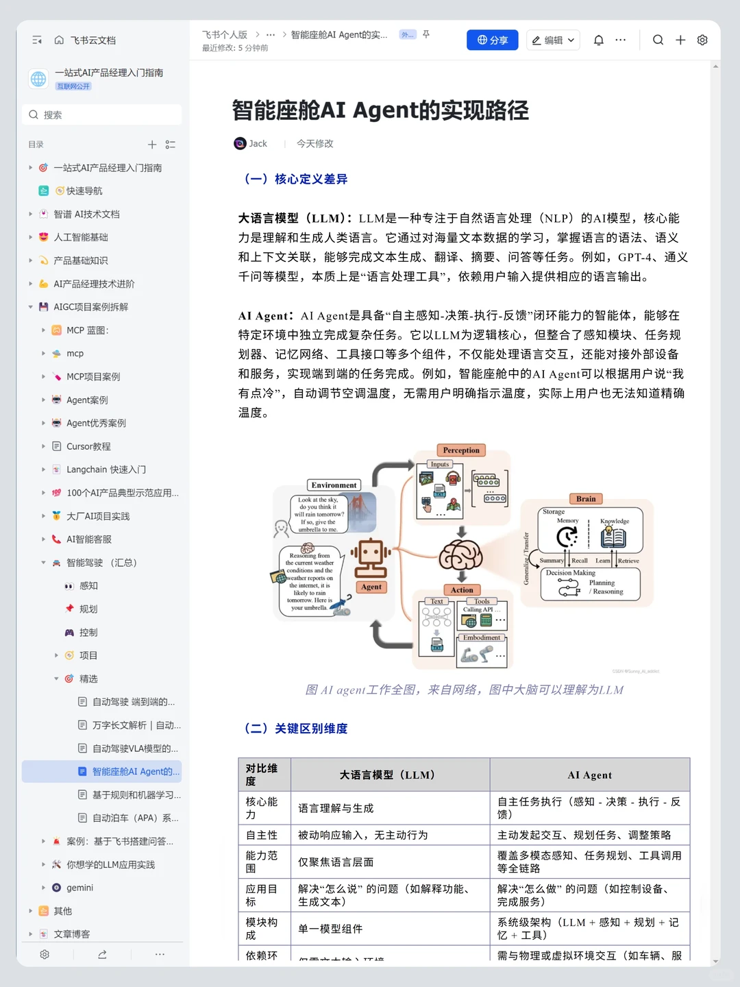Click the list settings icon next to 目录 plus

pyautogui.click(x=171, y=145)
